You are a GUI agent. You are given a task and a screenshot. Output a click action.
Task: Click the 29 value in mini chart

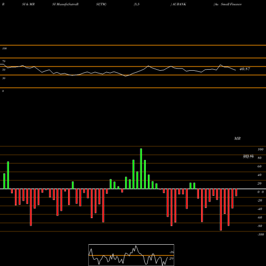(171, 259)
